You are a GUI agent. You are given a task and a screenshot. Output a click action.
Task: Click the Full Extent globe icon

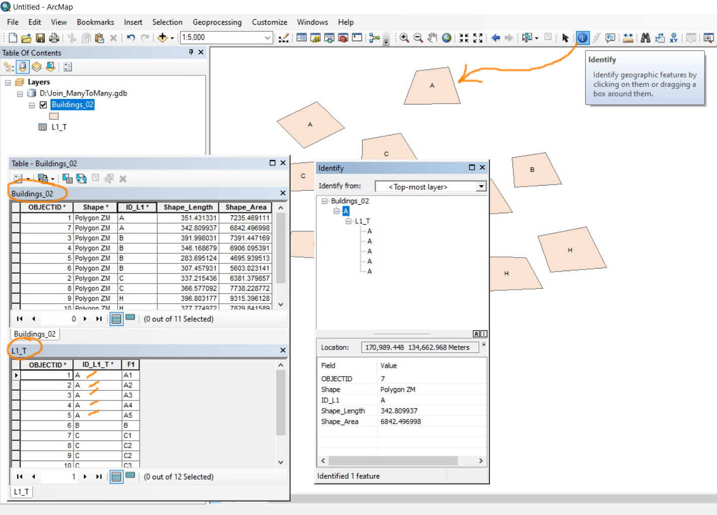447,38
